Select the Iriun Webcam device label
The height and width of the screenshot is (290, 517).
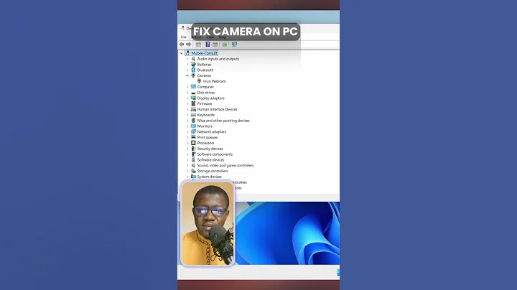pos(214,81)
